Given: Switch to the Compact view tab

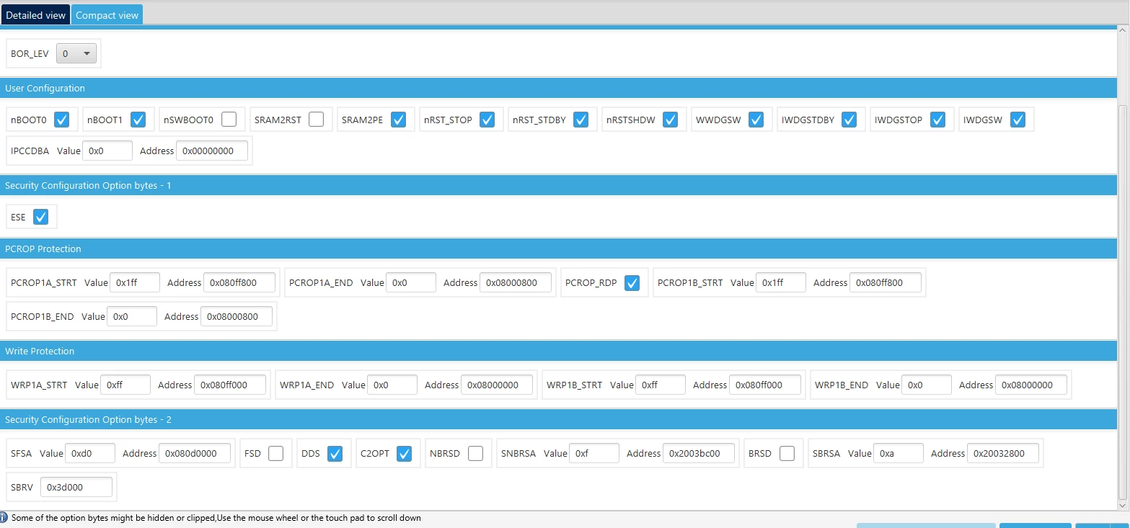Looking at the screenshot, I should pyautogui.click(x=107, y=15).
